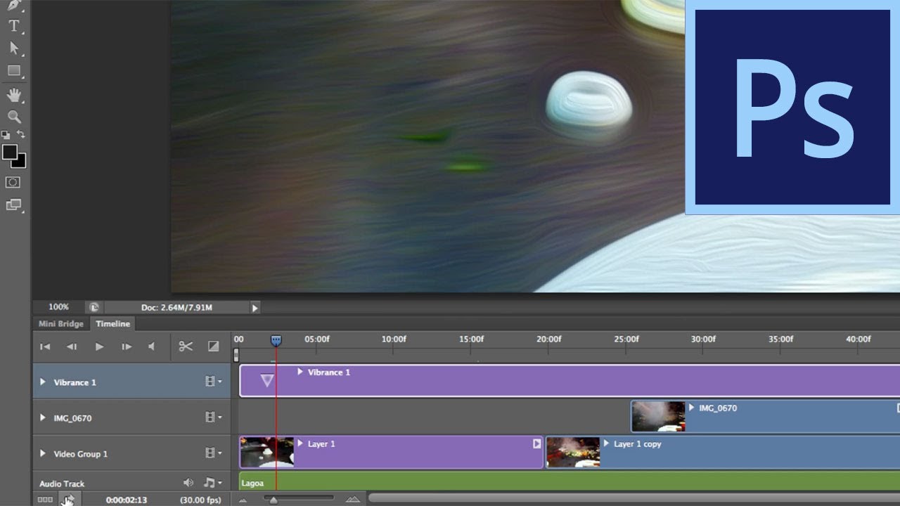Click the 05:00f ruler mark
The image size is (900, 506).
317,339
